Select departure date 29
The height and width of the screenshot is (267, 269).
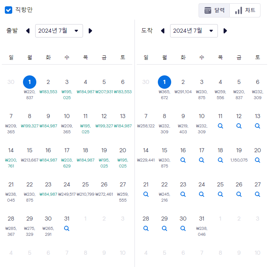click(x=30, y=219)
